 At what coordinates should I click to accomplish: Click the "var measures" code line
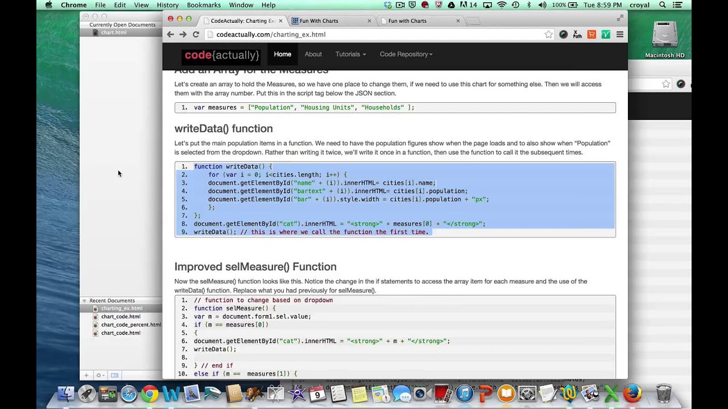[x=304, y=107]
